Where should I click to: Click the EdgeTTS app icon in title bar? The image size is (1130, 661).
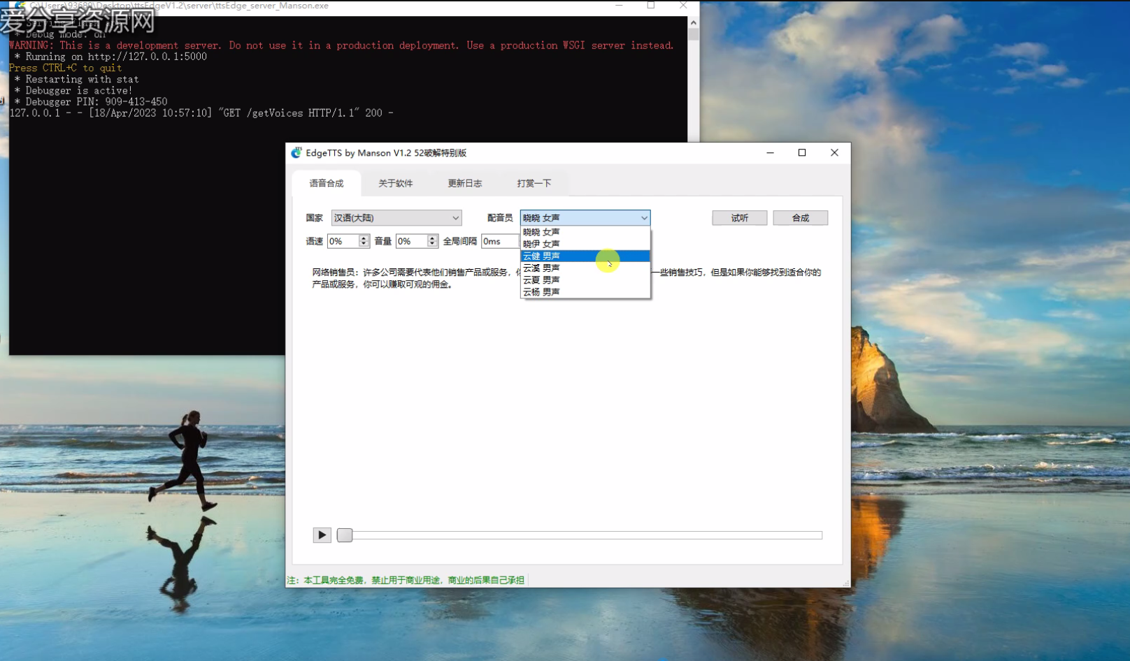pyautogui.click(x=296, y=153)
